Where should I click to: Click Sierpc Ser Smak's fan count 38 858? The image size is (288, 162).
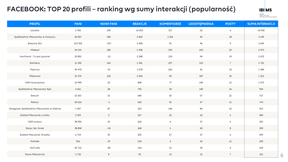[x=78, y=128]
